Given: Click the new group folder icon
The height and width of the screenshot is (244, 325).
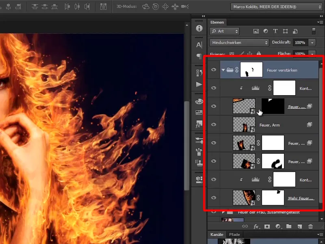Looking at the screenshot, I should [x=289, y=226].
